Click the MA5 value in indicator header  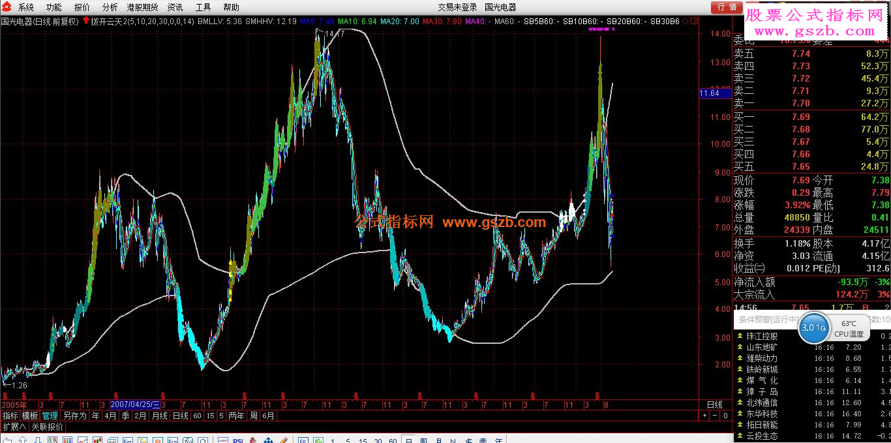(x=317, y=21)
